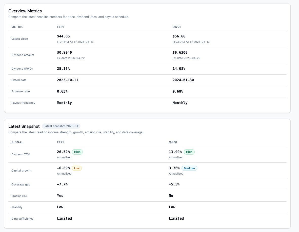Click the Stability row label
The height and width of the screenshot is (232, 299).
[x=17, y=207]
